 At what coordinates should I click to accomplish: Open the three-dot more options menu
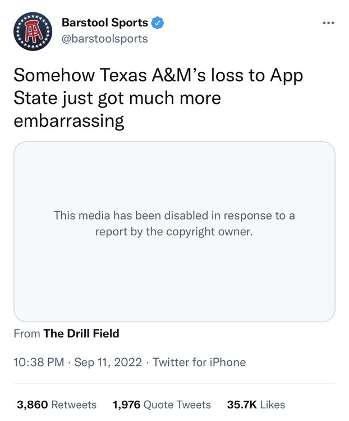(328, 24)
